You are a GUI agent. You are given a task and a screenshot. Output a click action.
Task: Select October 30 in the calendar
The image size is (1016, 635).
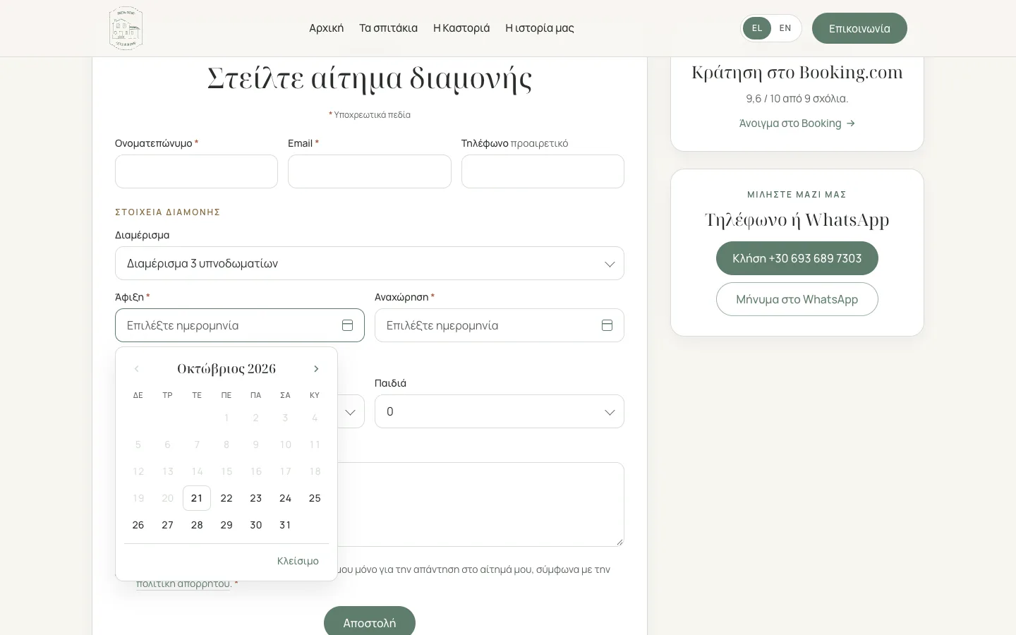point(256,525)
